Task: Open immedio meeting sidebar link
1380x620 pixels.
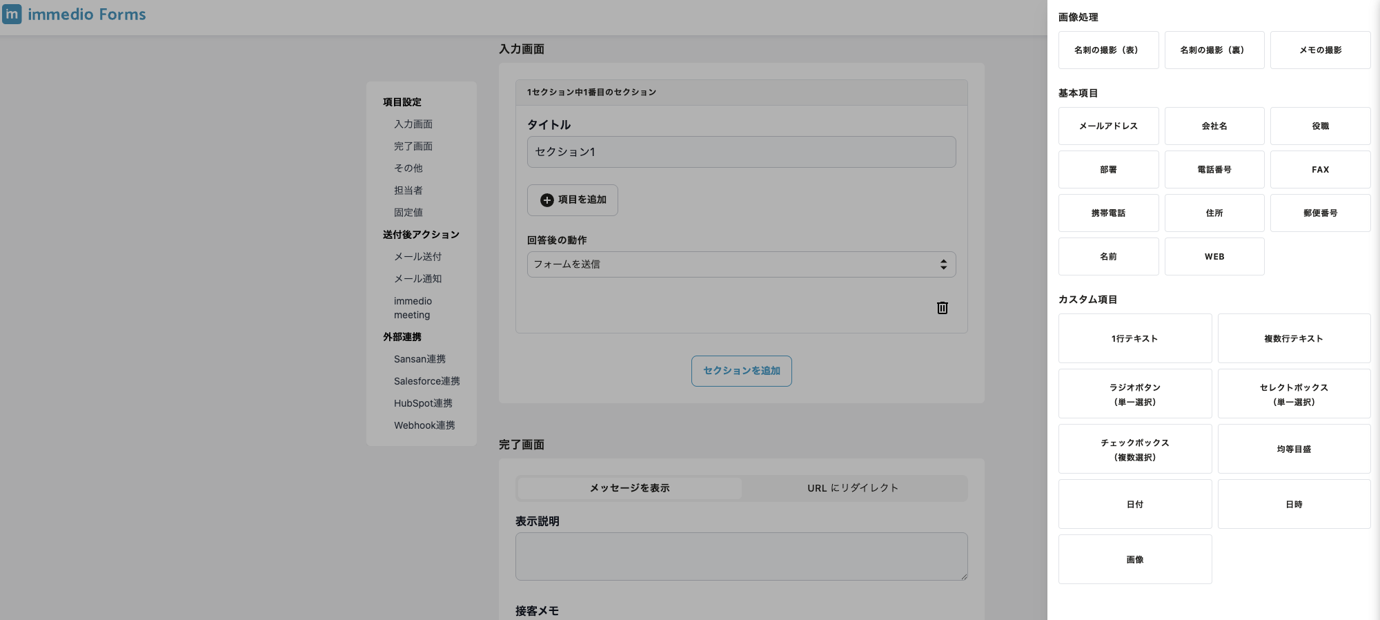Action: 413,308
